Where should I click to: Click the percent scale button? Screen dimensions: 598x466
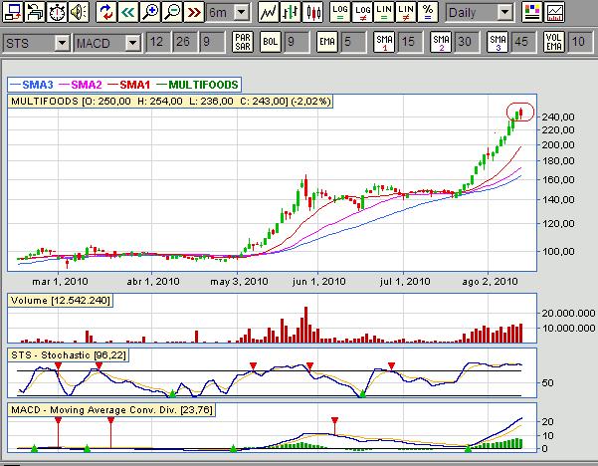[x=428, y=13]
